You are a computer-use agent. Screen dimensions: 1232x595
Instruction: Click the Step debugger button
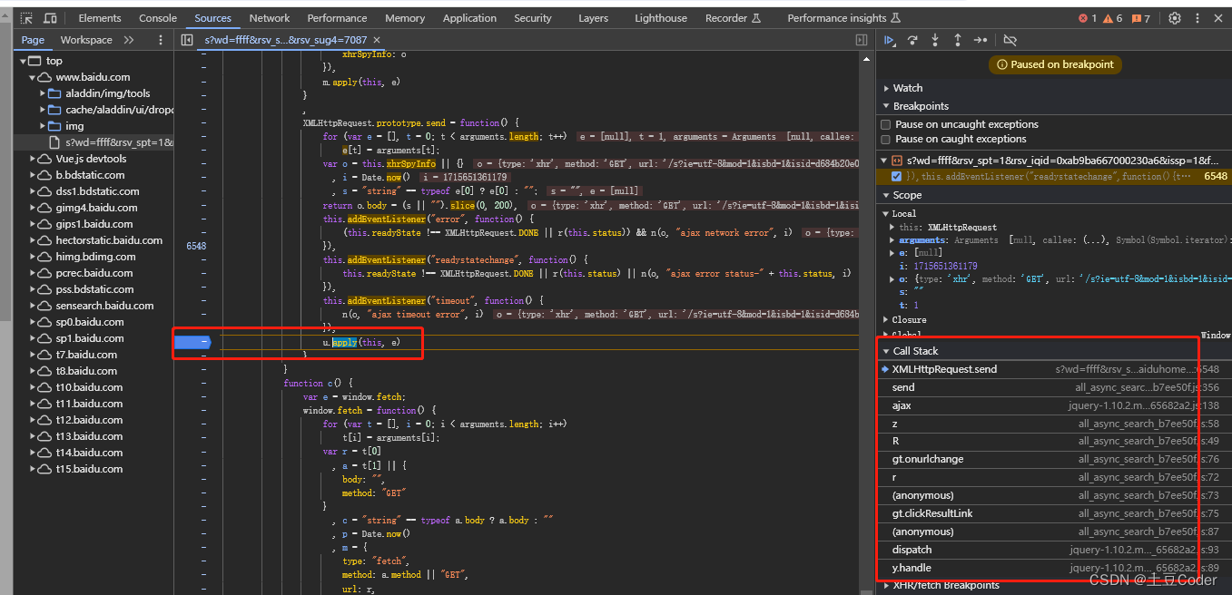tap(981, 40)
